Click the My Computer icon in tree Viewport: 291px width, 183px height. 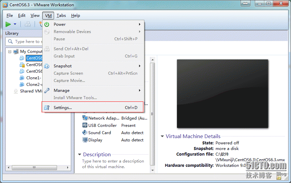[16, 52]
